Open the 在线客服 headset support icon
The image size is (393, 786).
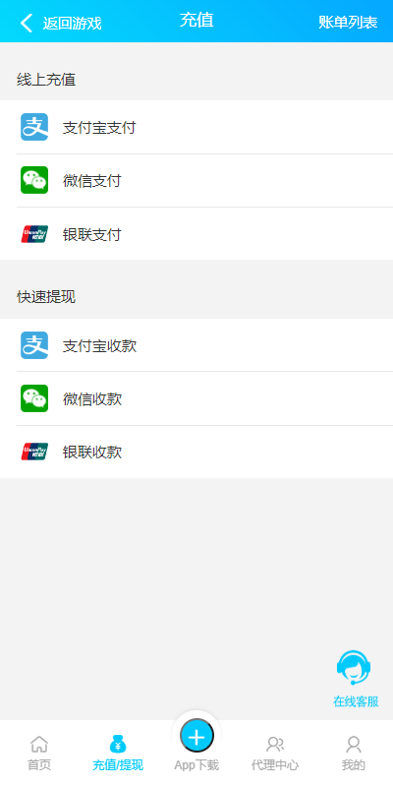click(354, 668)
